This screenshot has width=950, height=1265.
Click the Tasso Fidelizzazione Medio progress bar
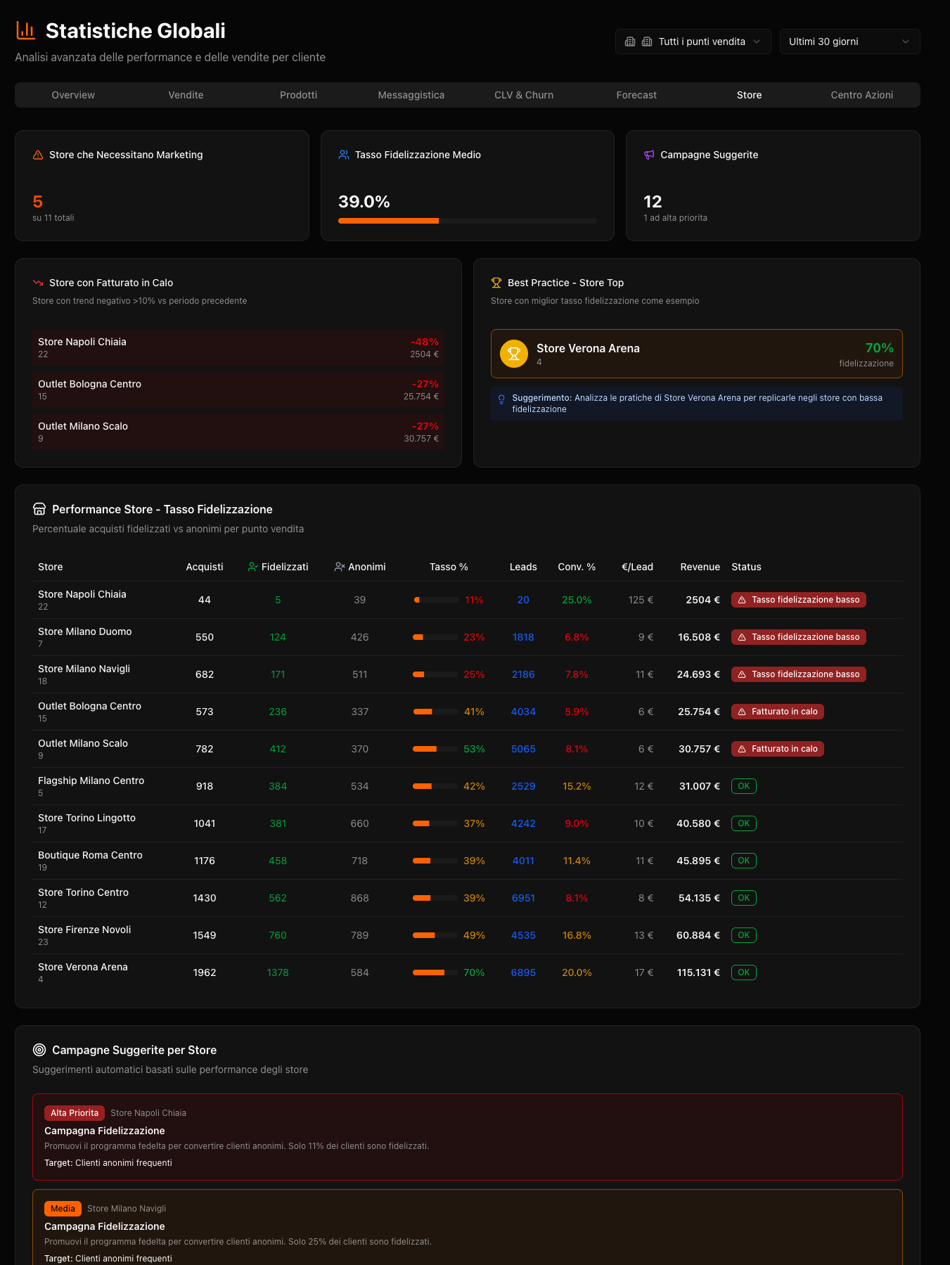[x=467, y=221]
